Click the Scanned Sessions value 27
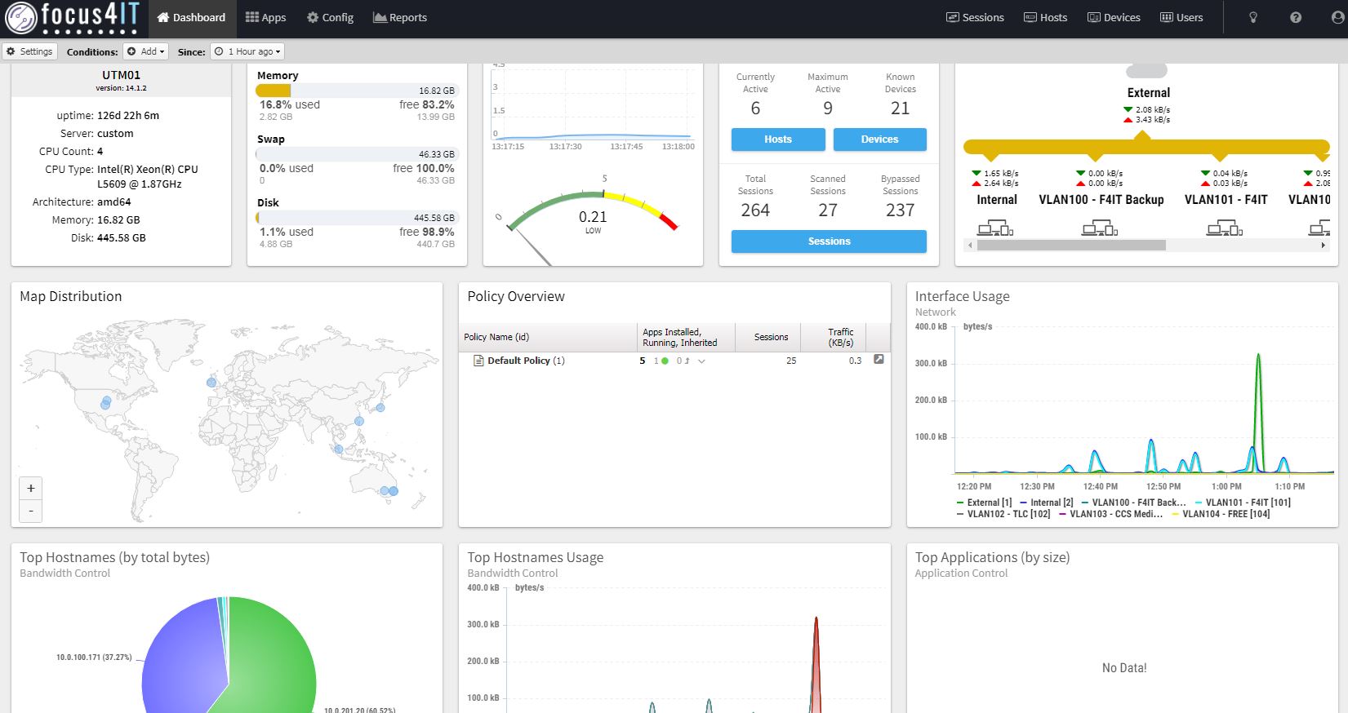 tap(828, 210)
